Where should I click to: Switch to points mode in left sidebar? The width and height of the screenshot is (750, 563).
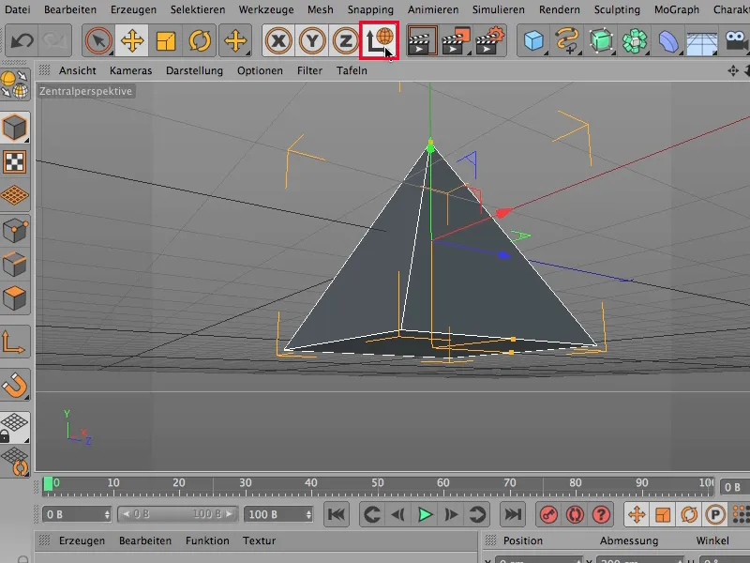15,231
